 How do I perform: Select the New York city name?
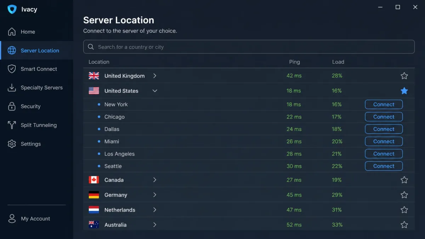pyautogui.click(x=116, y=104)
